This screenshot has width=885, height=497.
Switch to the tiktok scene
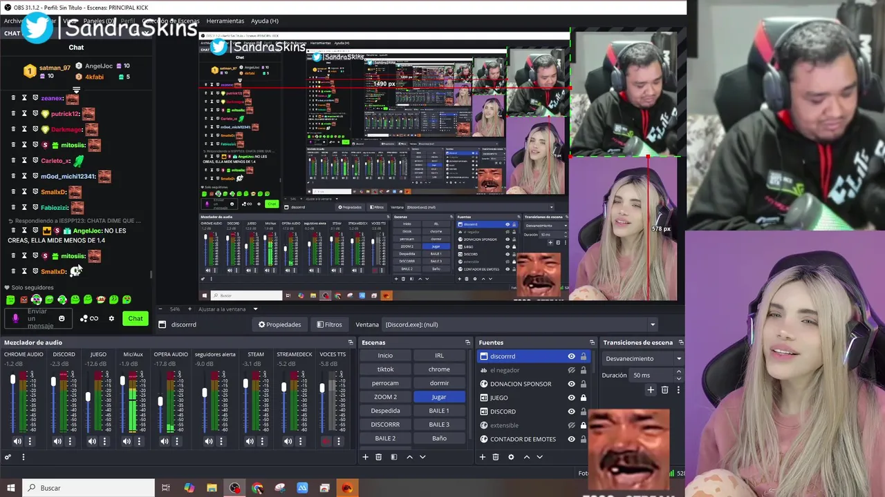click(385, 369)
